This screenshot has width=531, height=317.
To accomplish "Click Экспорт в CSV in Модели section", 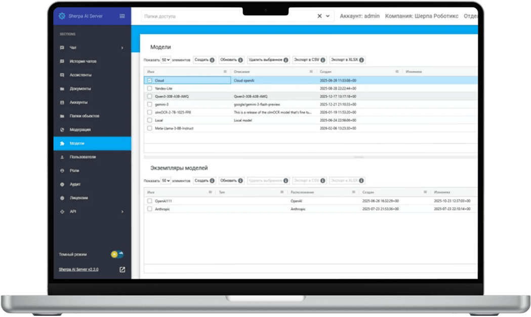I will (x=309, y=60).
